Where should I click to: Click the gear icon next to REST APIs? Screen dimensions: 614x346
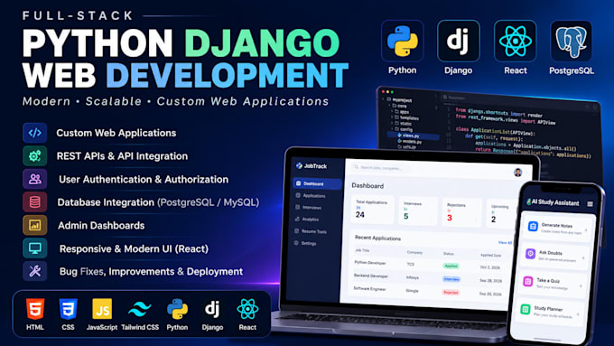[x=35, y=156]
